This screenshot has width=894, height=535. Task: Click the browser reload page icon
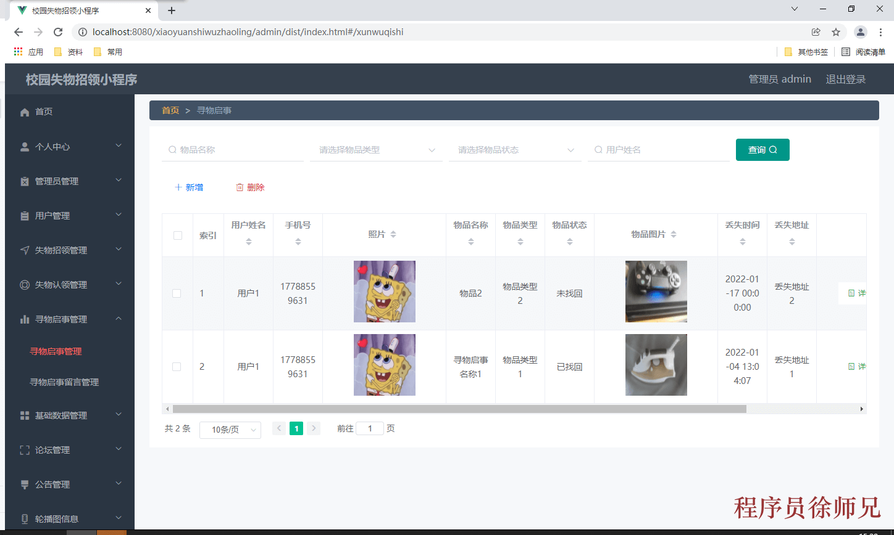tap(58, 32)
